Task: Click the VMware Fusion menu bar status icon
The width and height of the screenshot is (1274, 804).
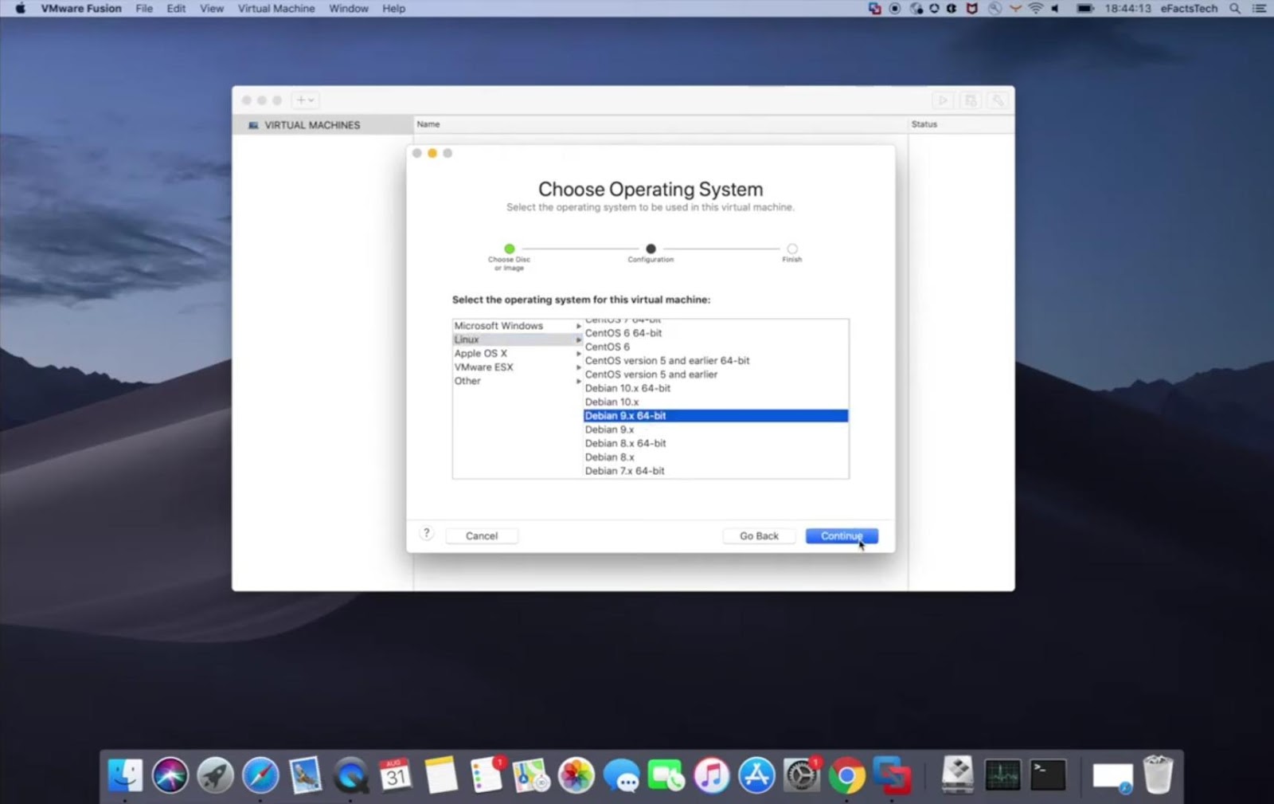Action: (875, 9)
